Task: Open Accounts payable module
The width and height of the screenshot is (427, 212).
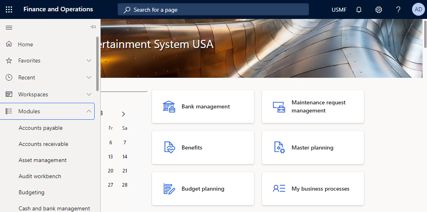Action: [x=40, y=128]
